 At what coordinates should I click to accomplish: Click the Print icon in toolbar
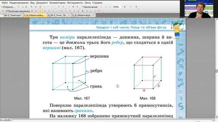click(x=36, y=7)
